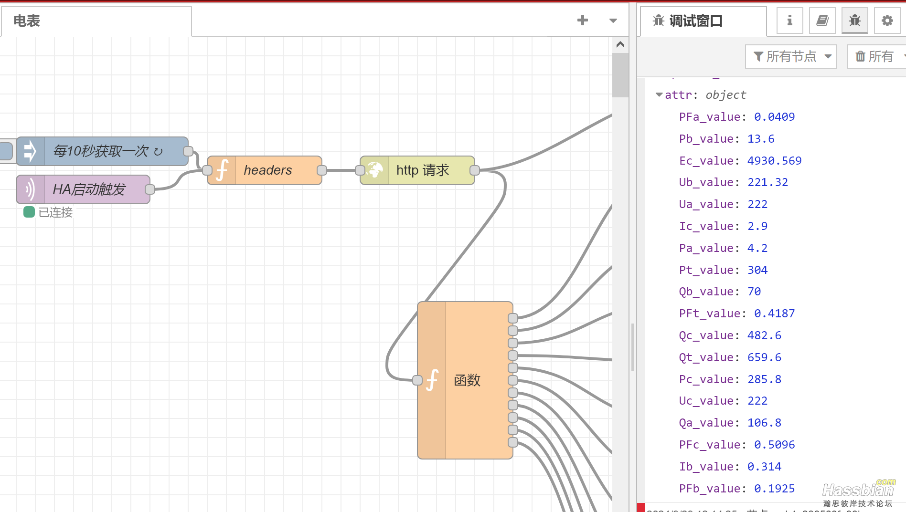
Task: Select the Ub_value: 221.32 entry
Action: [x=734, y=182]
